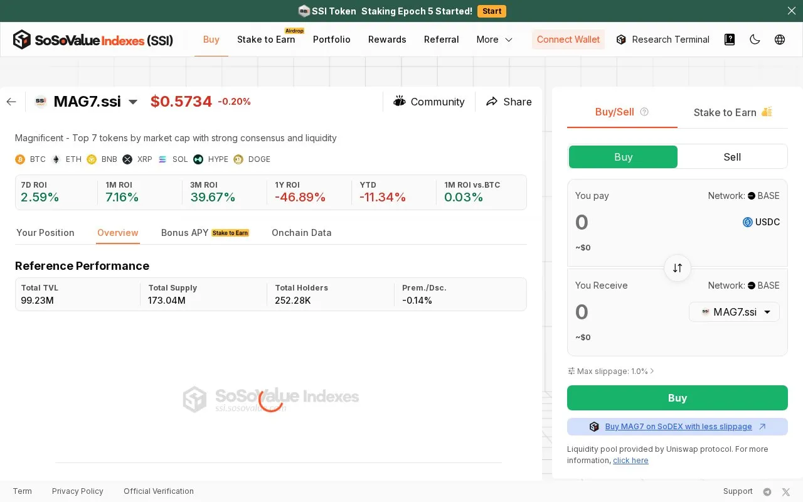Click the Total TVL value 99.23M
Viewport: 803px width, 502px height.
pos(37,301)
